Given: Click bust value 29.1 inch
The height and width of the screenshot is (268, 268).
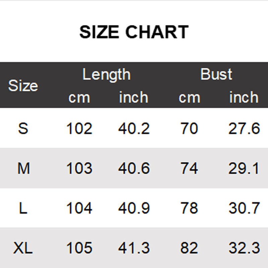Looking at the screenshot, I should pos(244,169).
